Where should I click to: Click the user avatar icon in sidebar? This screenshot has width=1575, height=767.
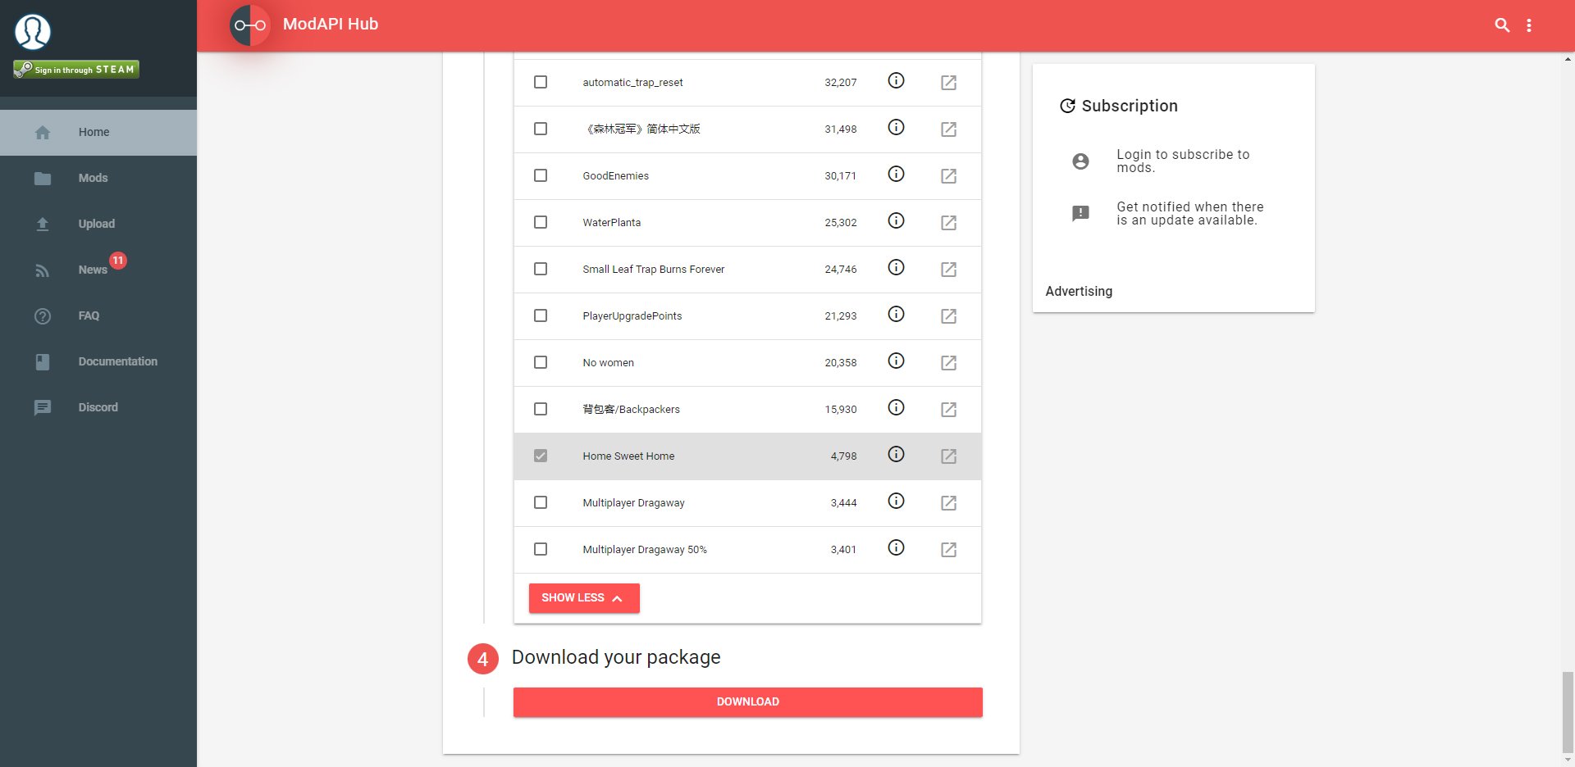pyautogui.click(x=33, y=32)
